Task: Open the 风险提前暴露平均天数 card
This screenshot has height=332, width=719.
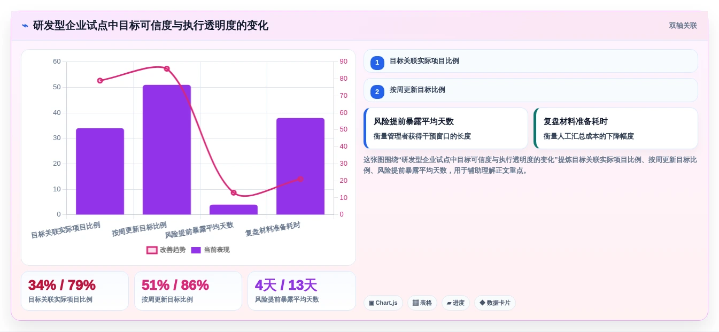Action: [x=445, y=128]
